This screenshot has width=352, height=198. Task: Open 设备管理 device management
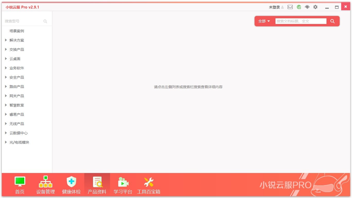click(45, 184)
